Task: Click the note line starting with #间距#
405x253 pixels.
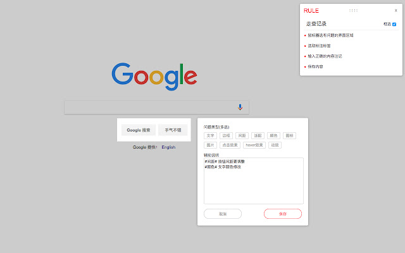Action: click(225, 162)
